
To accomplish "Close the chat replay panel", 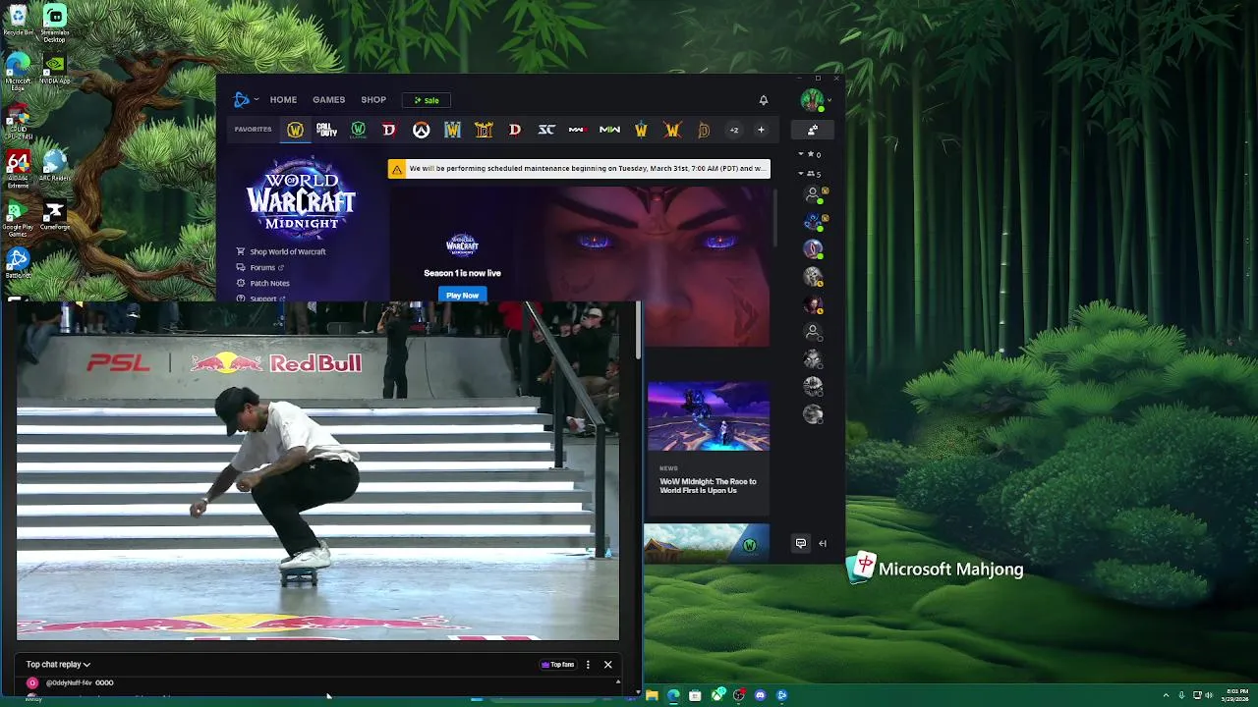I will coord(607,665).
